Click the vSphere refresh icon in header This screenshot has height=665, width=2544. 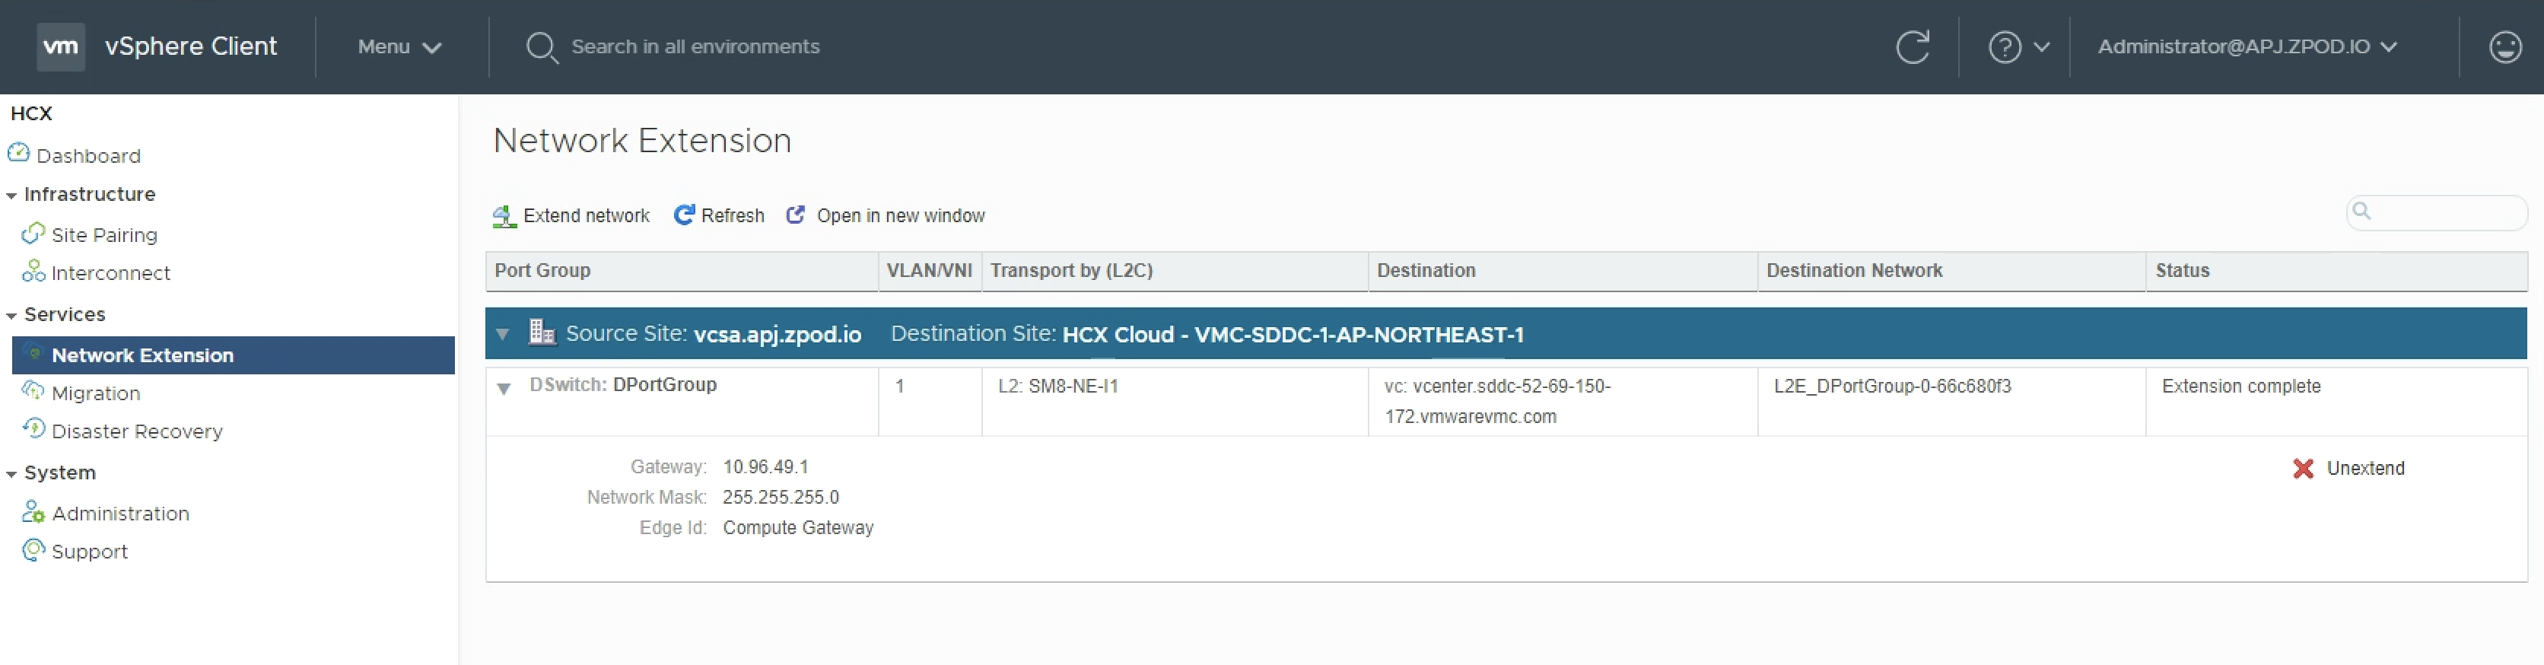pyautogui.click(x=1912, y=46)
